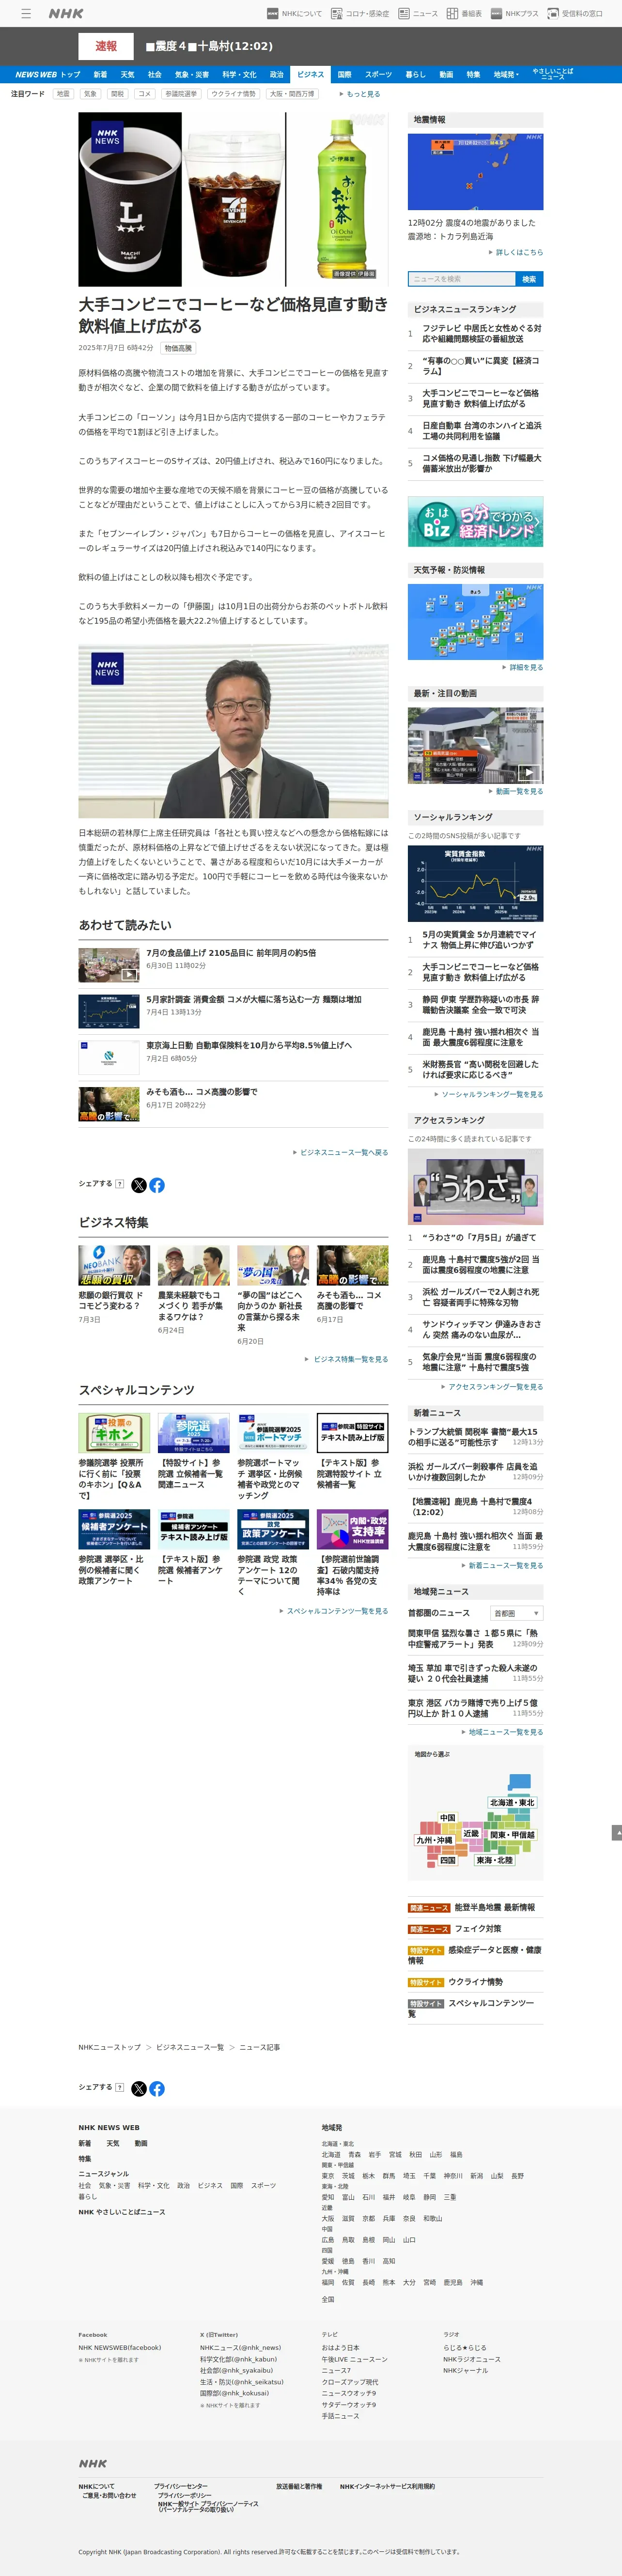This screenshot has height=2576, width=622.
Task: Click the NHK logo in header
Action: pyautogui.click(x=66, y=14)
